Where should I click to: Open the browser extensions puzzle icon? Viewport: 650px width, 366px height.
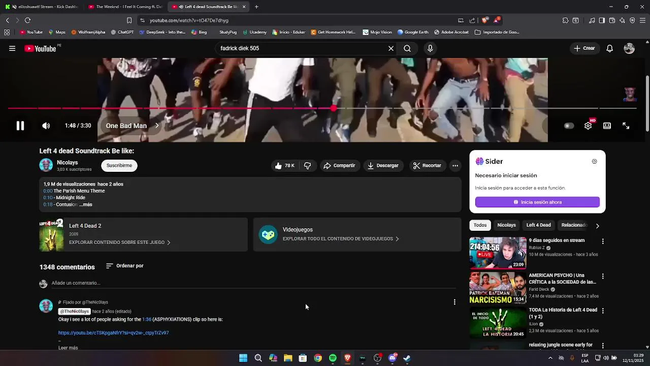click(565, 20)
